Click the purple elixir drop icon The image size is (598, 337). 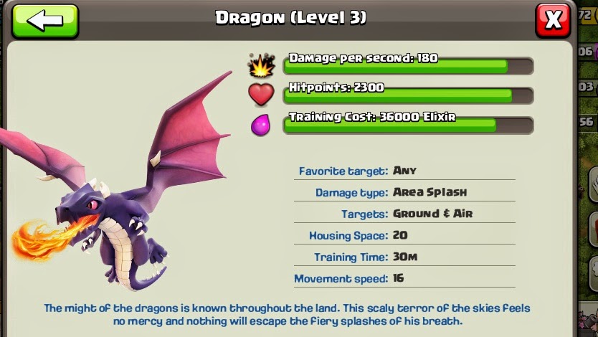pos(261,125)
